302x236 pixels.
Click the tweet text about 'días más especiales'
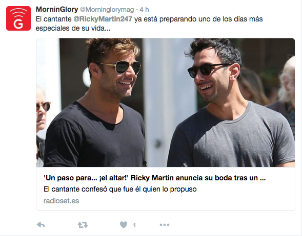149,23
